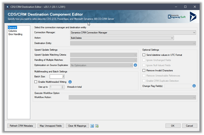Open the Error Handling page
The width and height of the screenshot is (204, 135).
coord(16,34)
